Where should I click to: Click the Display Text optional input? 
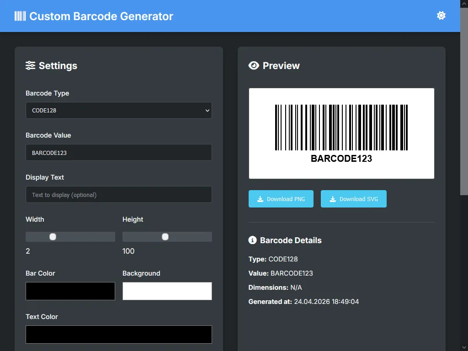coord(119,195)
